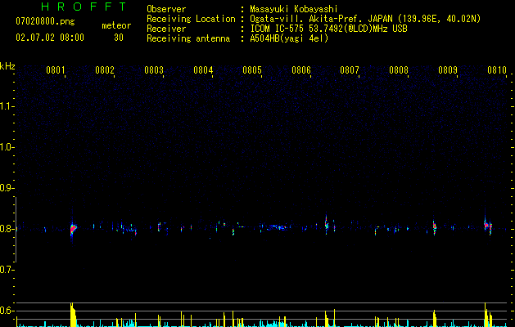Click the Receiver field label
The image size is (515, 327).
(166, 29)
